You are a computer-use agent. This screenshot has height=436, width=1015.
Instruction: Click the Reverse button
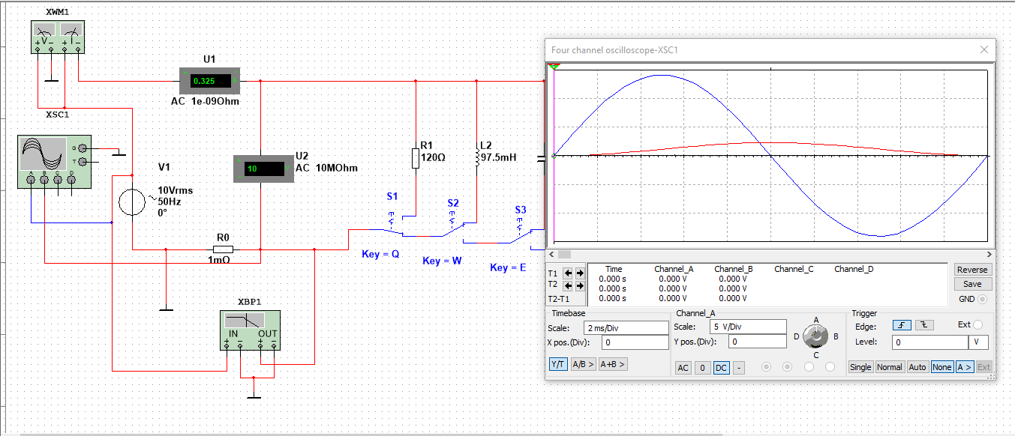click(x=972, y=270)
